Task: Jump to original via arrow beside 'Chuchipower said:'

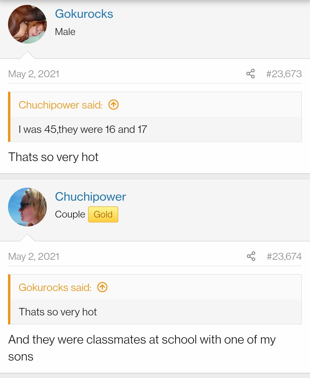Action: pos(114,105)
